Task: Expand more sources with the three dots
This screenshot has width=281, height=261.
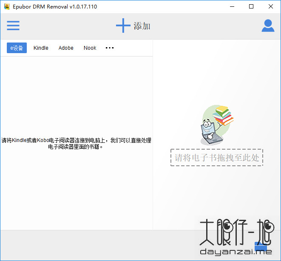Action: pos(110,48)
